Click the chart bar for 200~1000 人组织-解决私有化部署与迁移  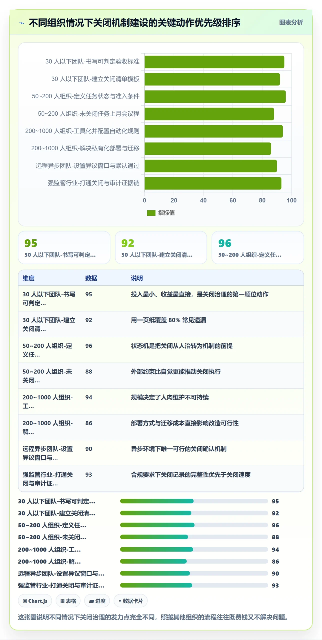pyautogui.click(x=208, y=149)
